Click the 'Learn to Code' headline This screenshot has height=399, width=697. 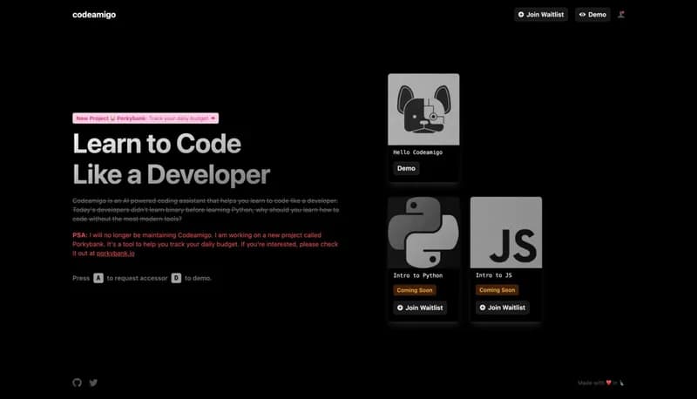pyautogui.click(x=157, y=144)
